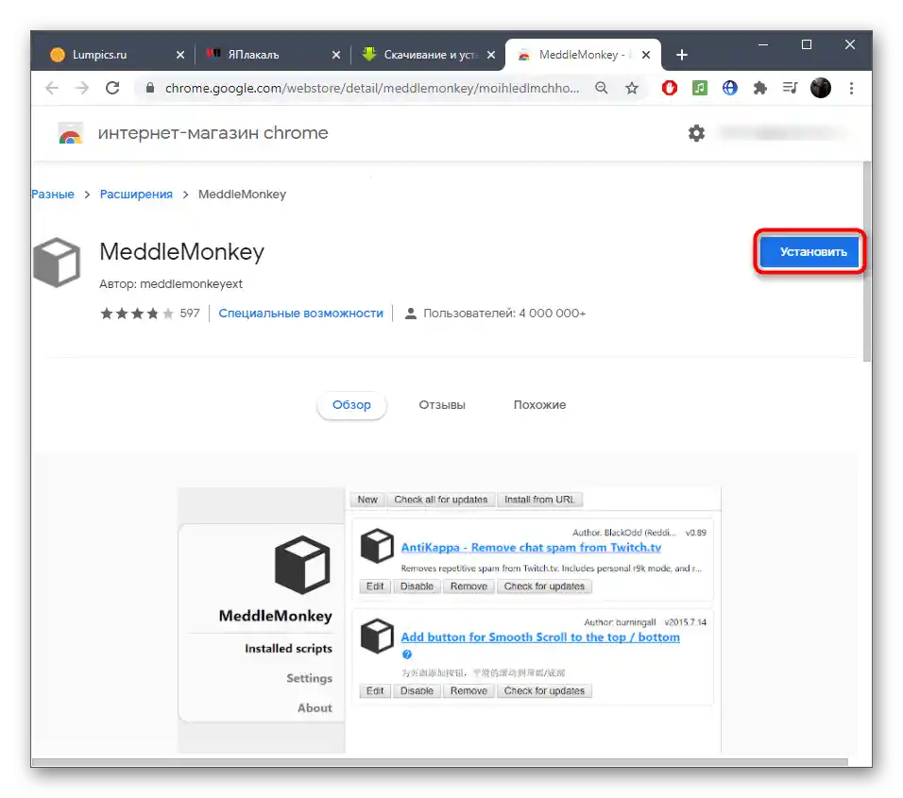
Task: Open a new browser tab
Action: pos(682,55)
